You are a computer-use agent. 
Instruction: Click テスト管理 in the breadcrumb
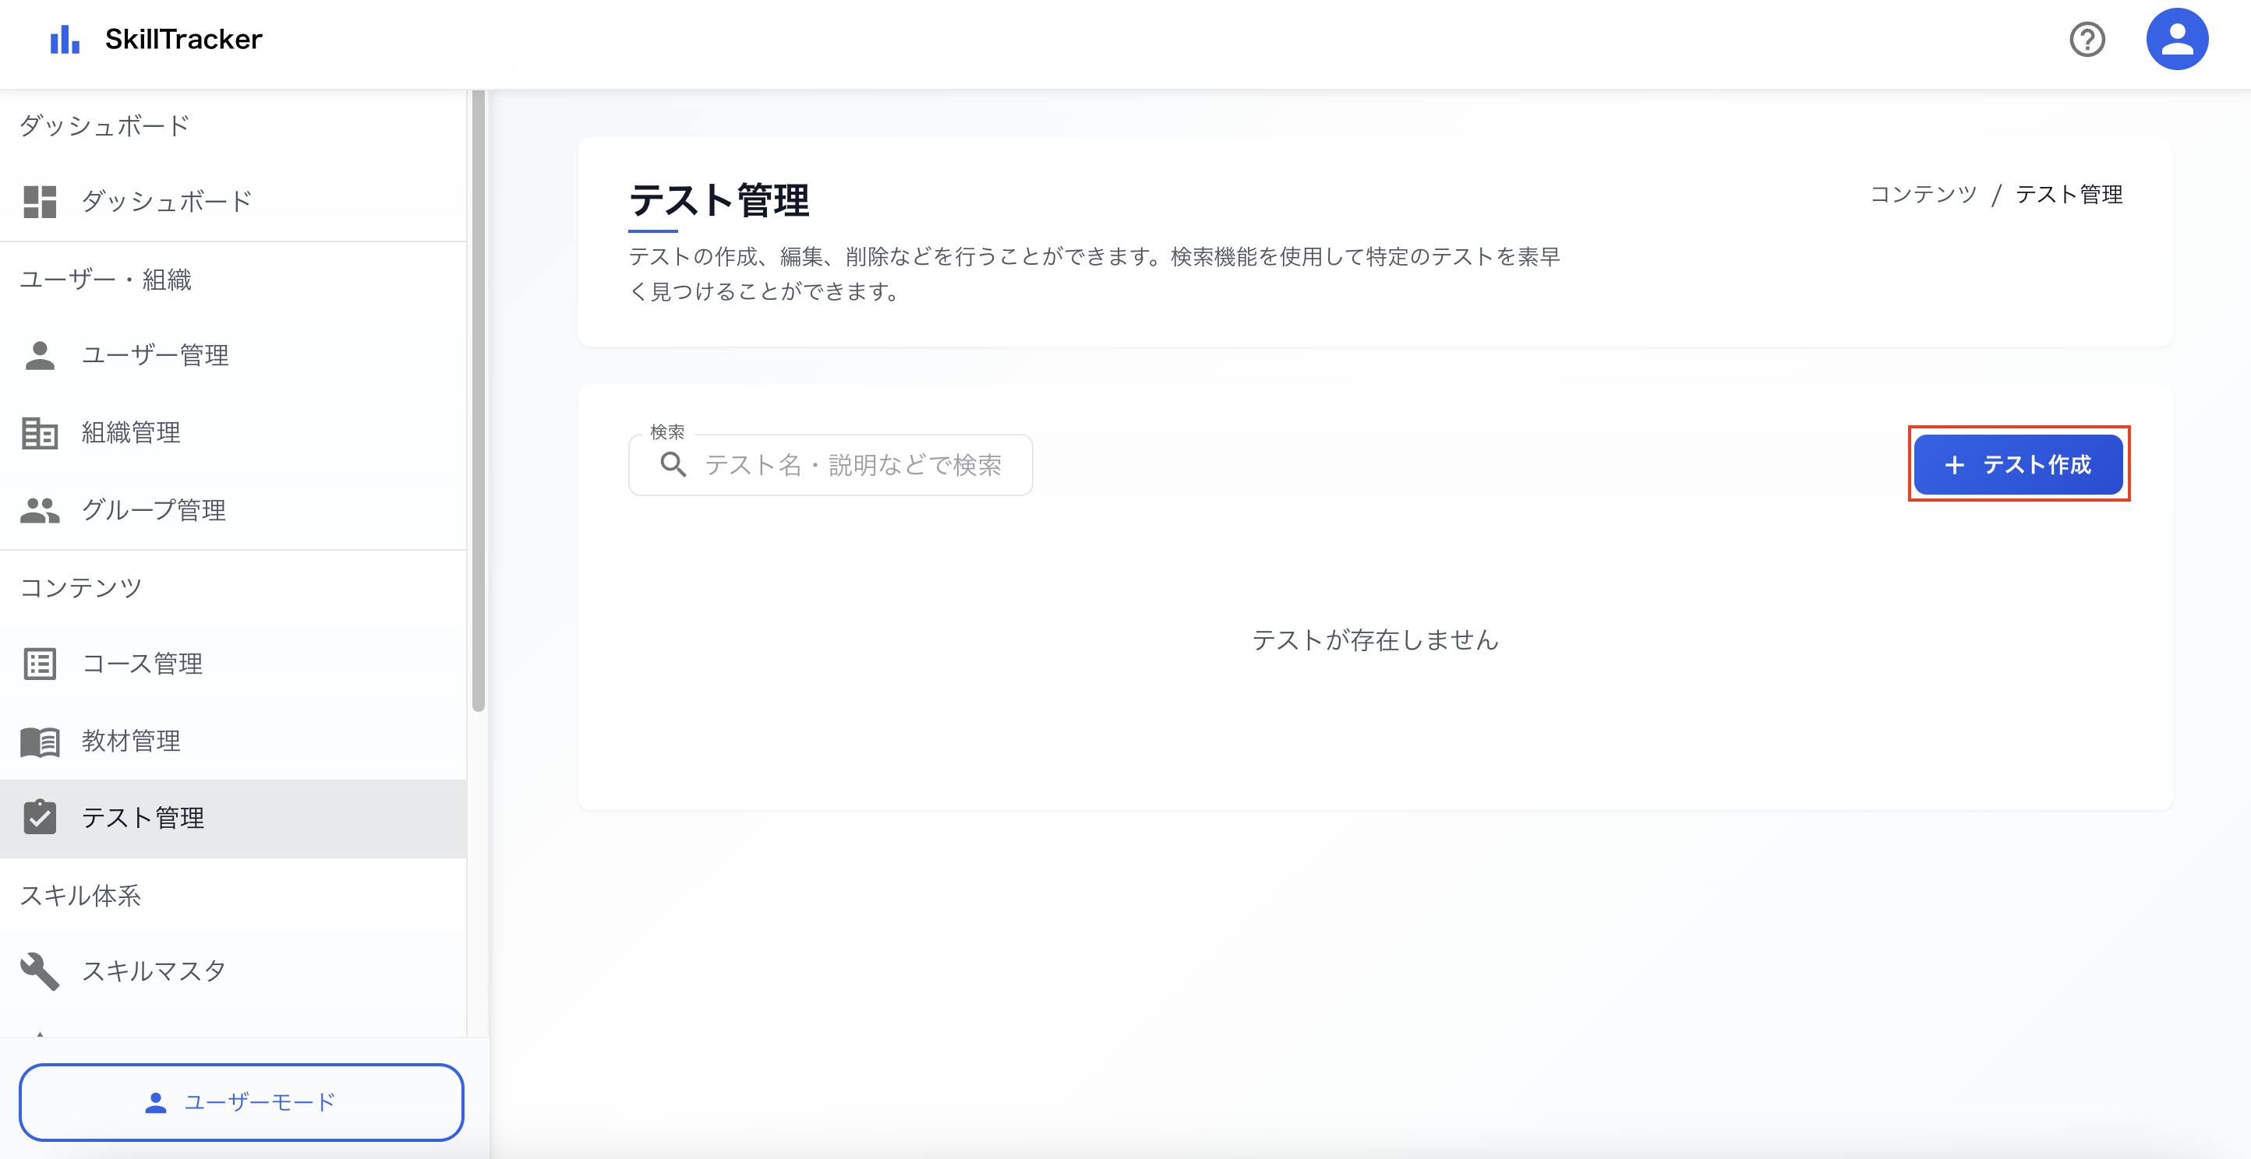pos(2069,195)
